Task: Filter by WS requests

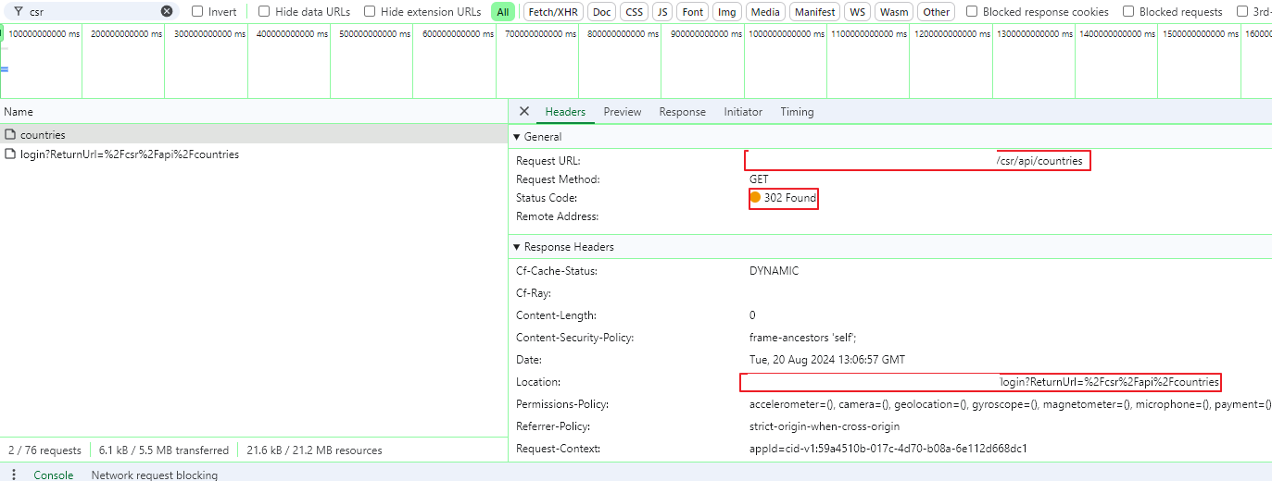Action: [x=858, y=12]
